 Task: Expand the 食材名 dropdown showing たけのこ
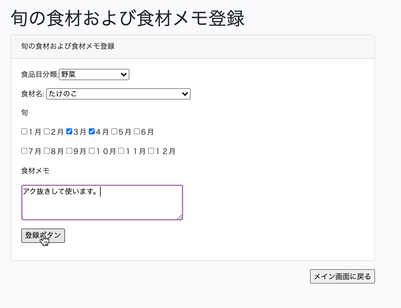(x=118, y=94)
